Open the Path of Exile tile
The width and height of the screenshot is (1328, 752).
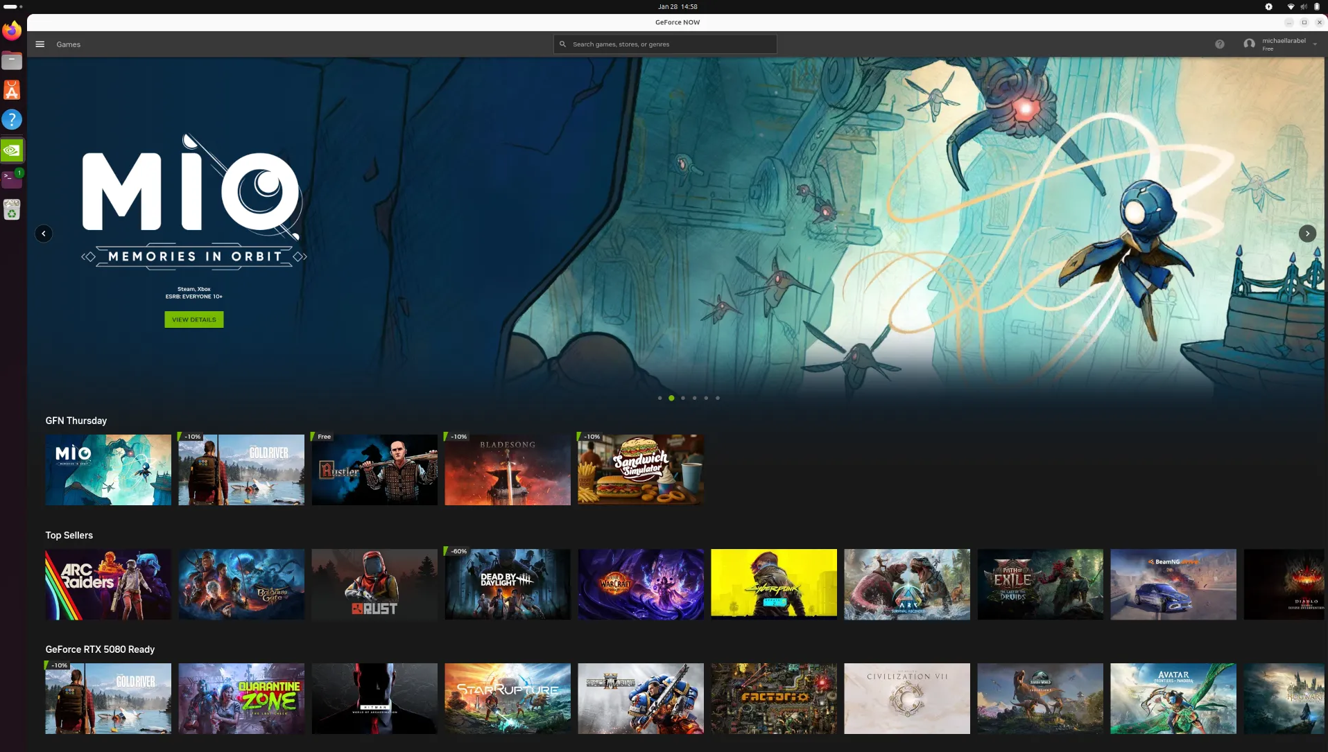(x=1040, y=584)
